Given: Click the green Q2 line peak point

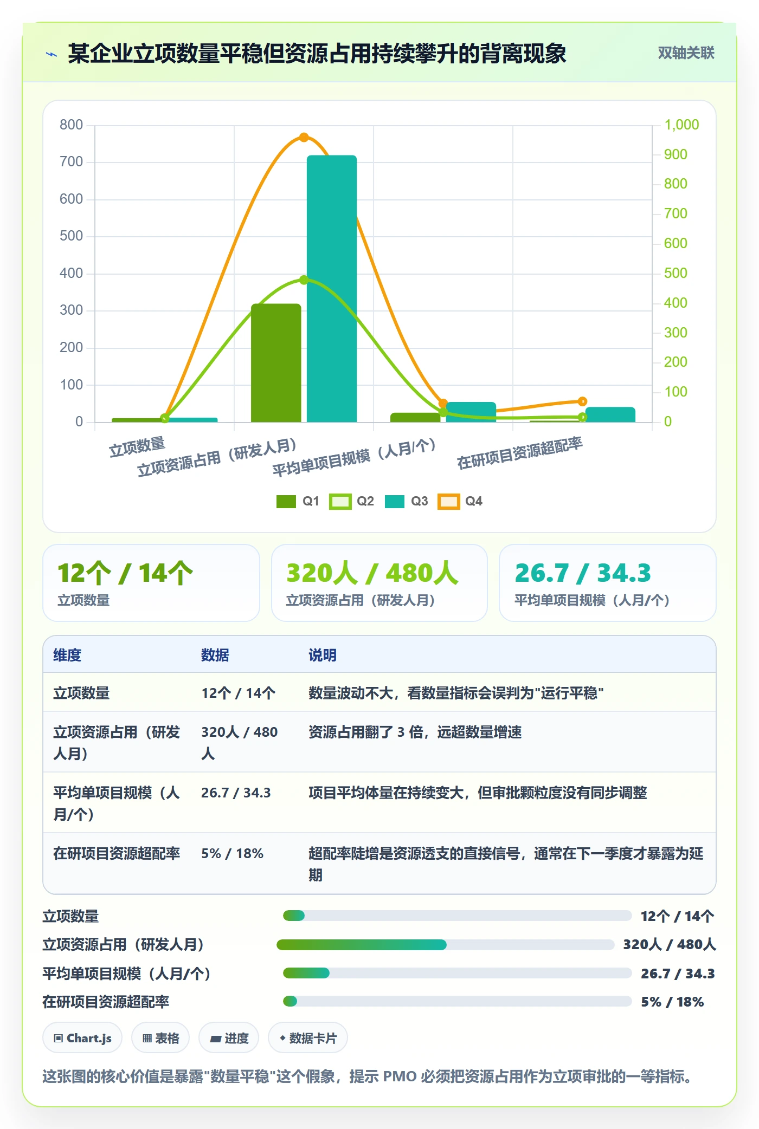Looking at the screenshot, I should 304,280.
